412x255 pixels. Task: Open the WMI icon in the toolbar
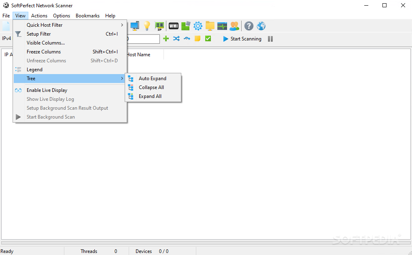coord(173,26)
